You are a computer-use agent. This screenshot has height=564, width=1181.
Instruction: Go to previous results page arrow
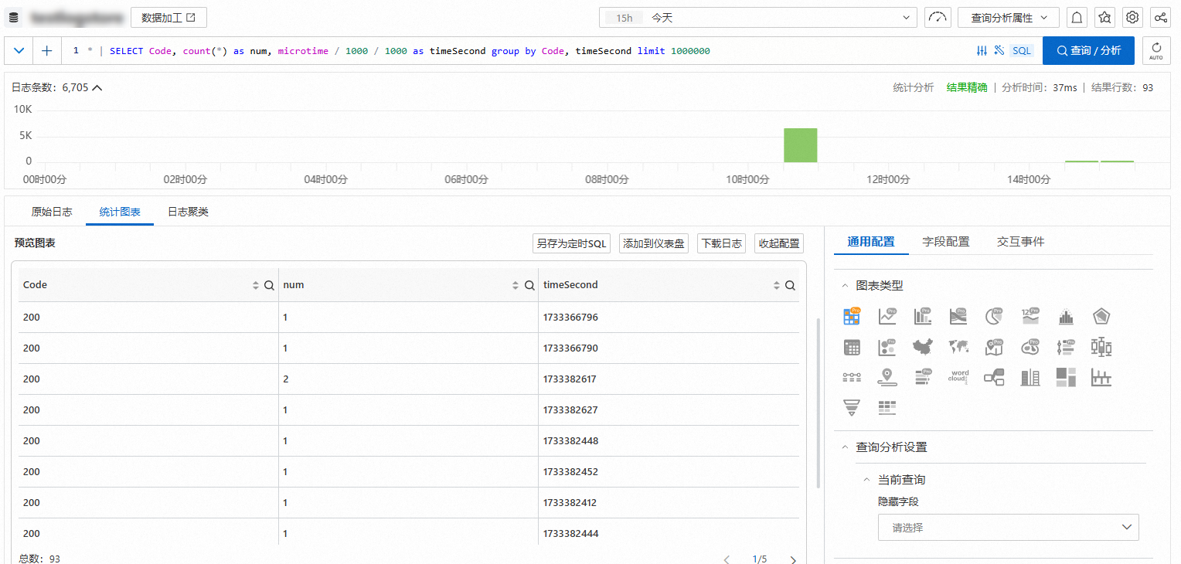[727, 559]
